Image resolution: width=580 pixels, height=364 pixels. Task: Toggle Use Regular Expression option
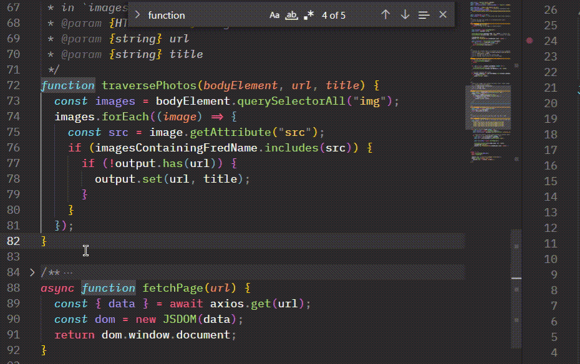tap(309, 15)
